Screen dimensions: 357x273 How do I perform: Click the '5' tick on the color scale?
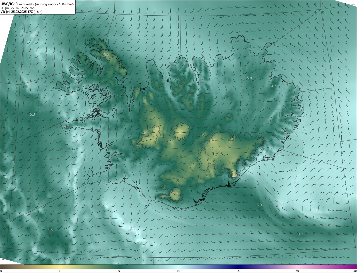click(119, 271)
